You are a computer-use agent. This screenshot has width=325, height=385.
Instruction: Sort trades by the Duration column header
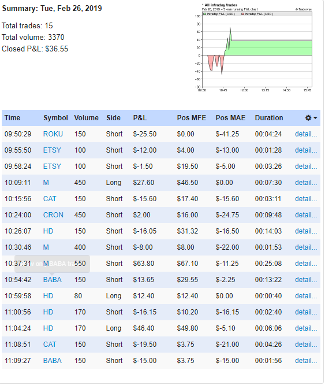(x=269, y=118)
